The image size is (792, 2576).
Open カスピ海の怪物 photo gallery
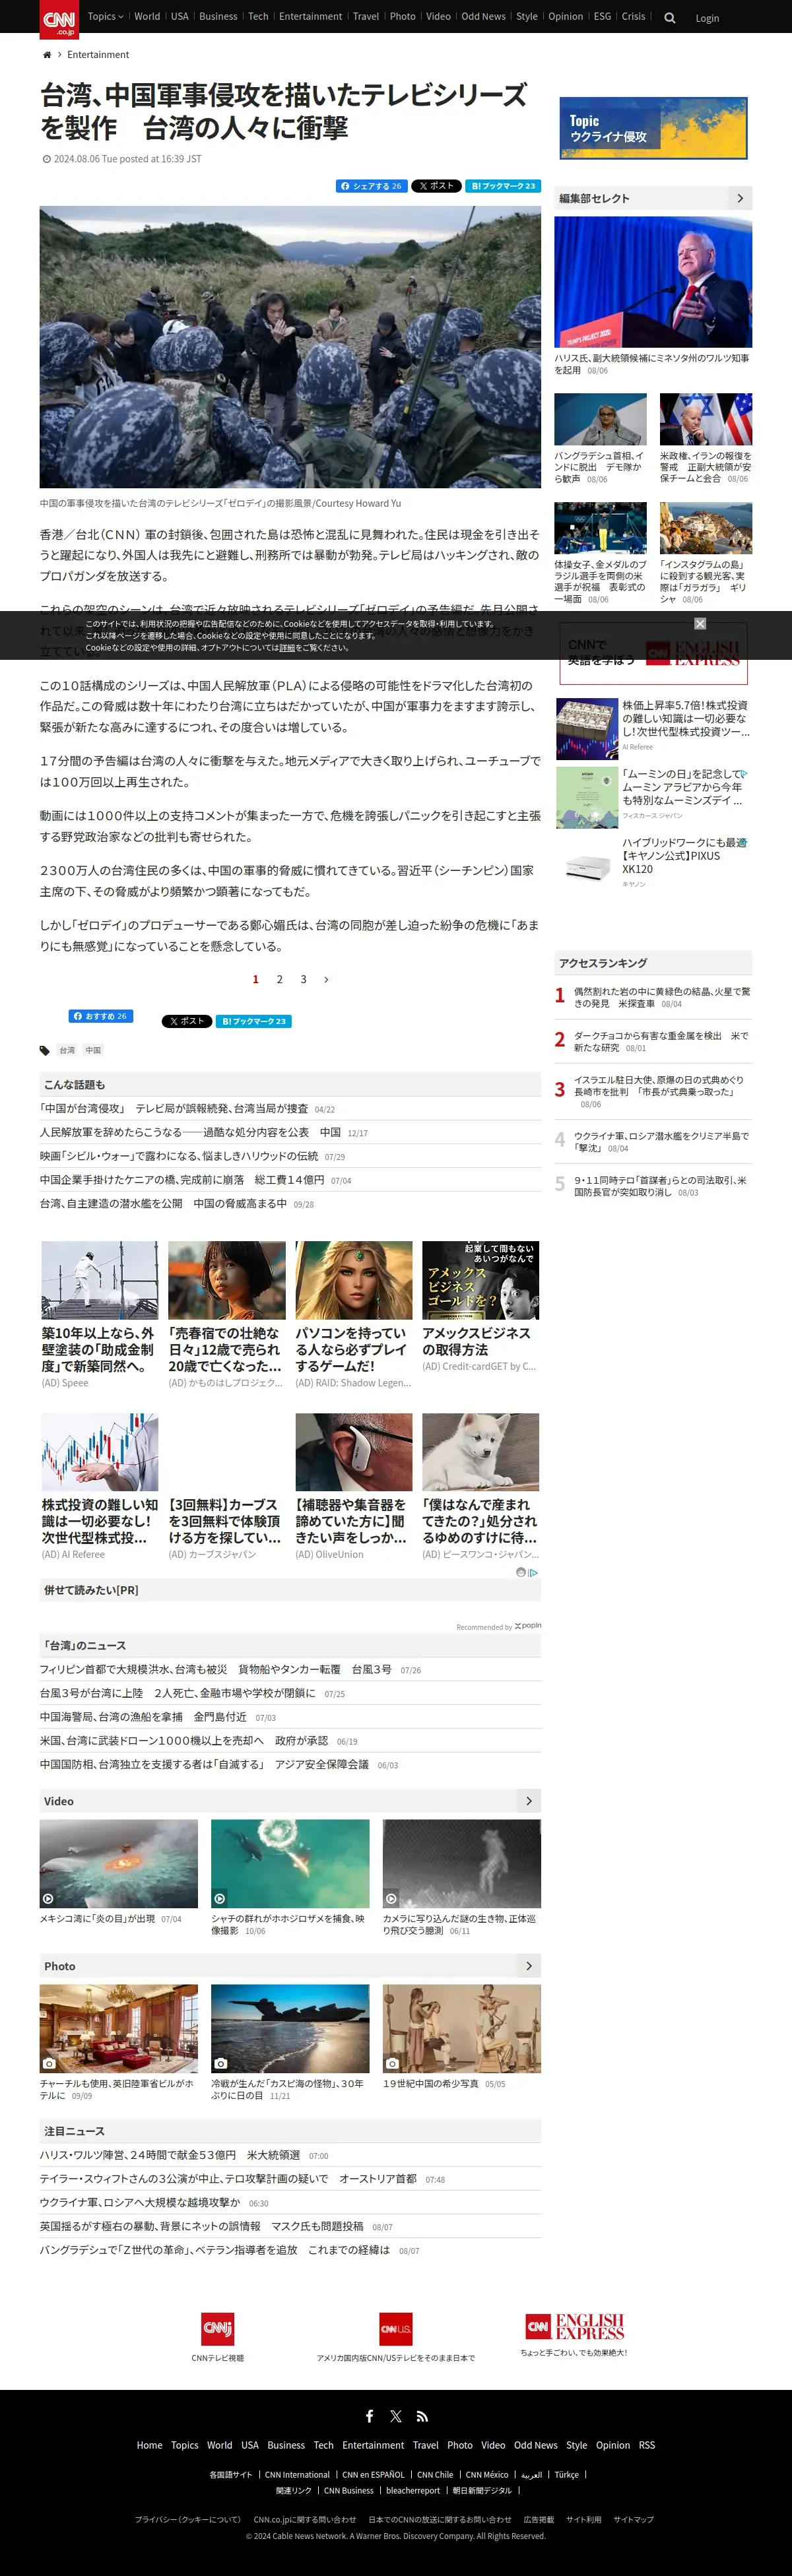(x=290, y=2029)
